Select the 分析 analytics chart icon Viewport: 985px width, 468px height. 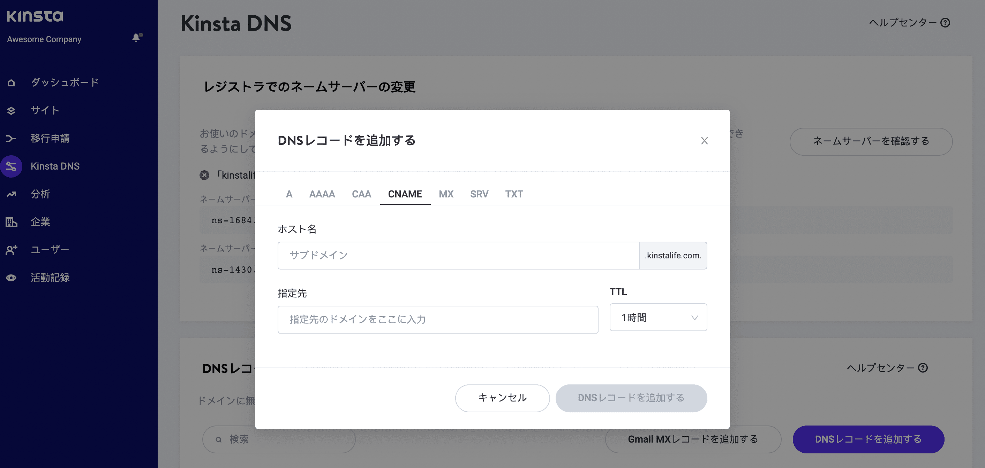pos(11,194)
